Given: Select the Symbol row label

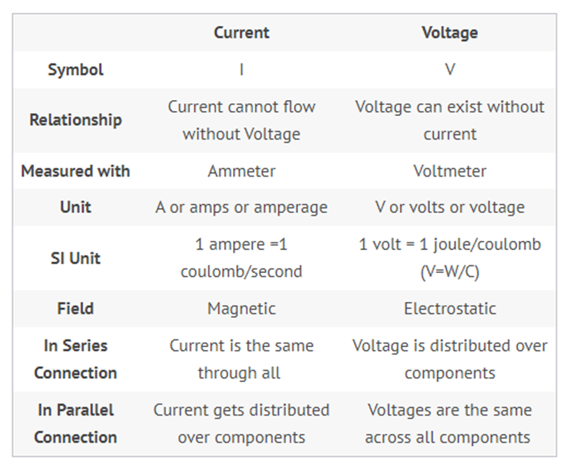Looking at the screenshot, I should 75,70.
